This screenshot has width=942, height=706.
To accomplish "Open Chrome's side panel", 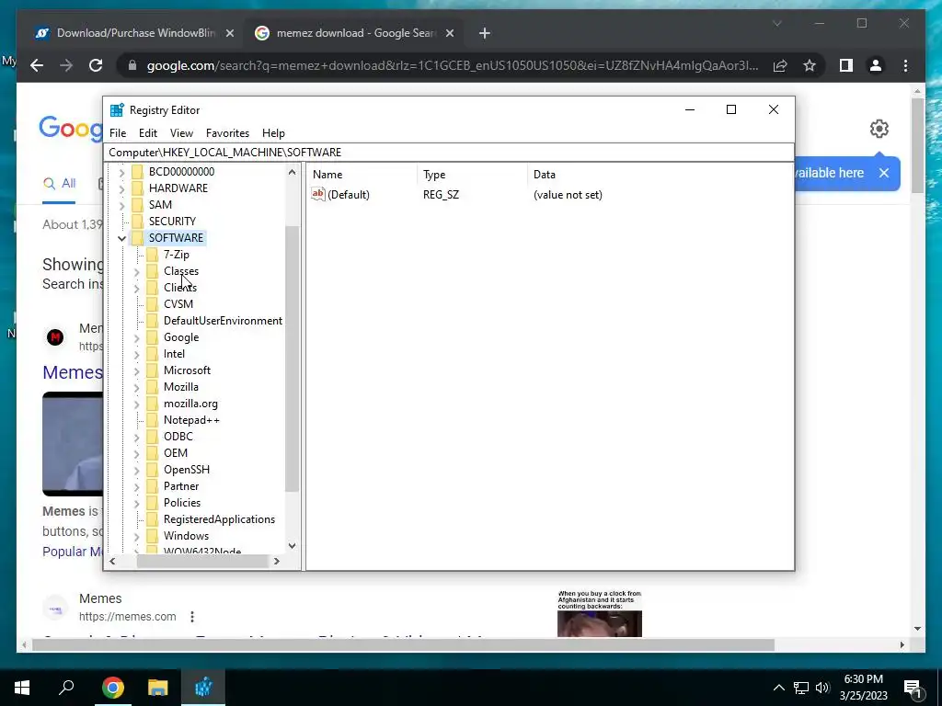I will 846,65.
